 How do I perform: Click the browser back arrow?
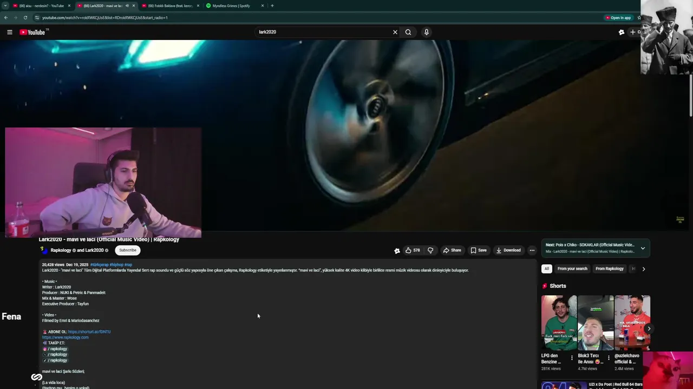6,17
